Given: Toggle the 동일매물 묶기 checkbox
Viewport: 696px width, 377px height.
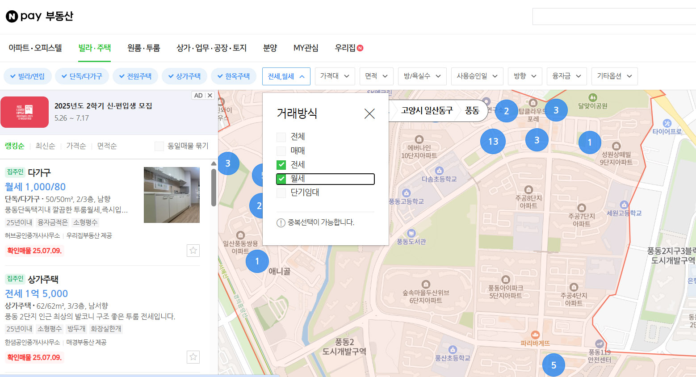Looking at the screenshot, I should point(159,146).
